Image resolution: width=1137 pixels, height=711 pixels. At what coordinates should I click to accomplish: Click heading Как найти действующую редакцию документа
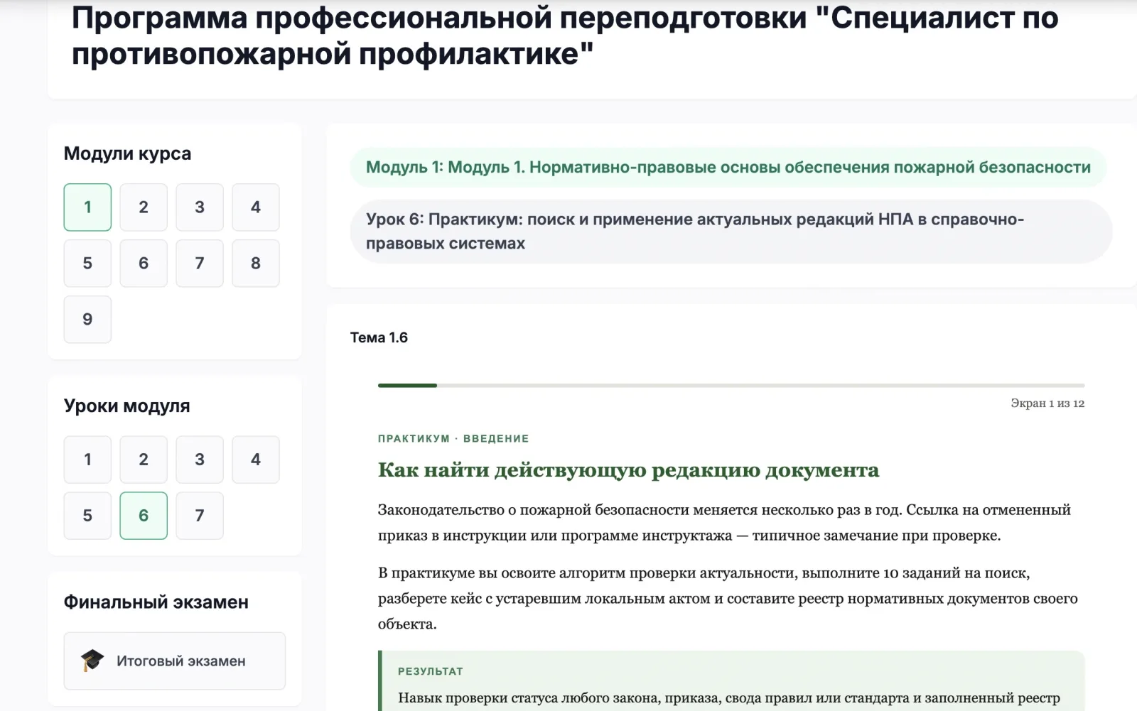pyautogui.click(x=628, y=471)
